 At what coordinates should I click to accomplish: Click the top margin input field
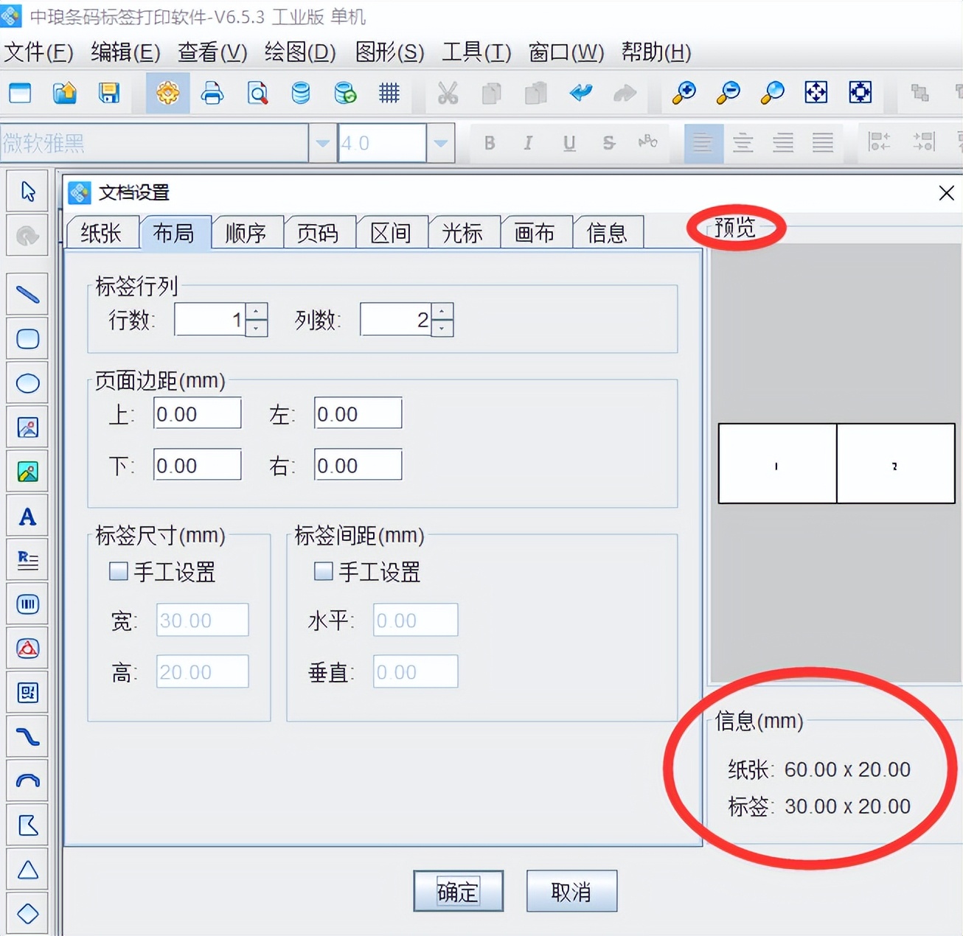point(197,413)
